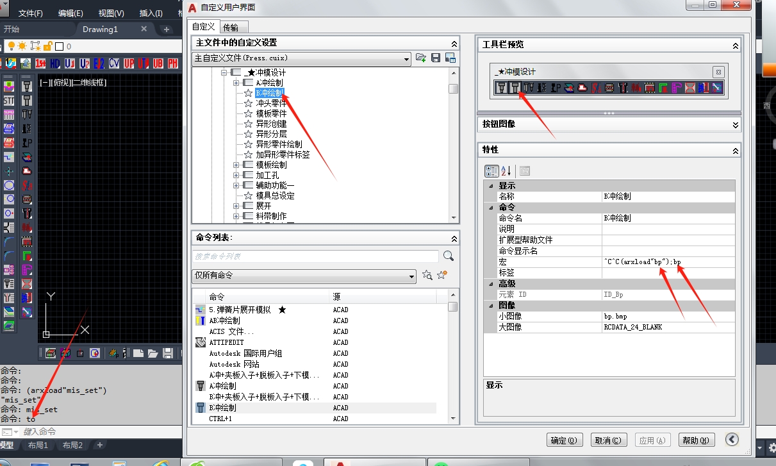Click the red film-strip icon in toolbar preview
The height and width of the screenshot is (466, 776).
pyautogui.click(x=650, y=88)
